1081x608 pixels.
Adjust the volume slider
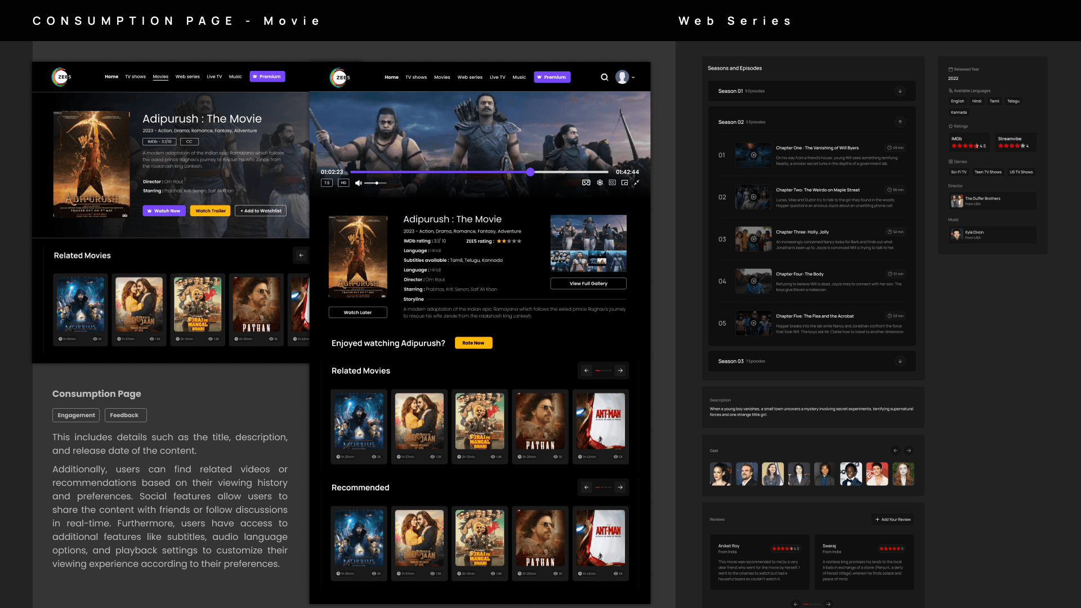[x=375, y=183]
